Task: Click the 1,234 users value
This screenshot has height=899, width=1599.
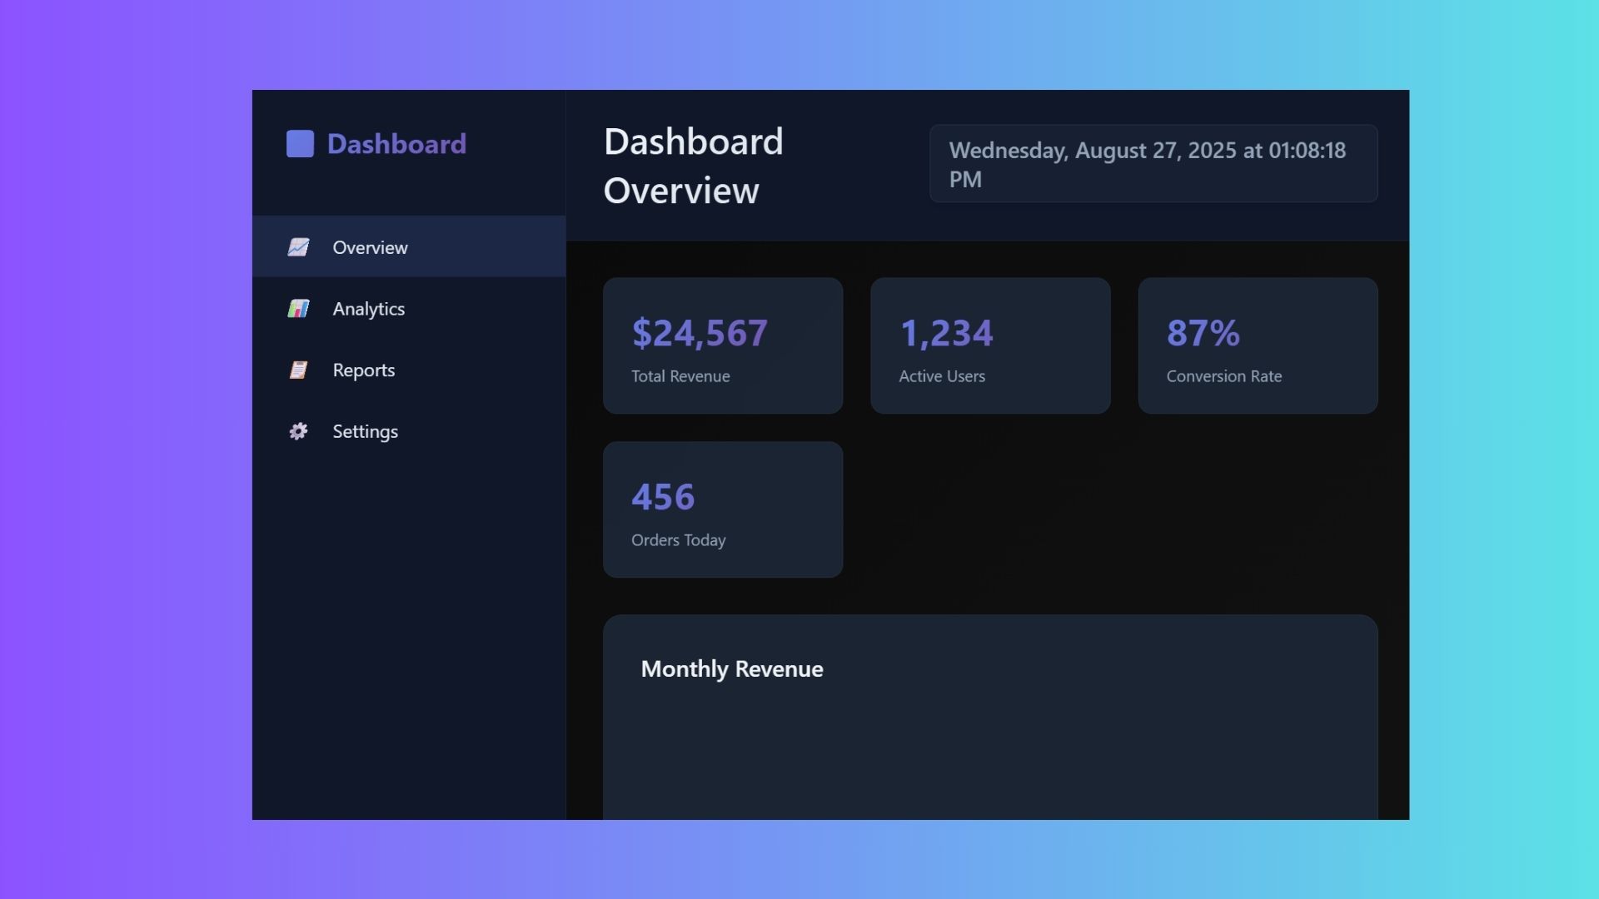Action: click(946, 333)
